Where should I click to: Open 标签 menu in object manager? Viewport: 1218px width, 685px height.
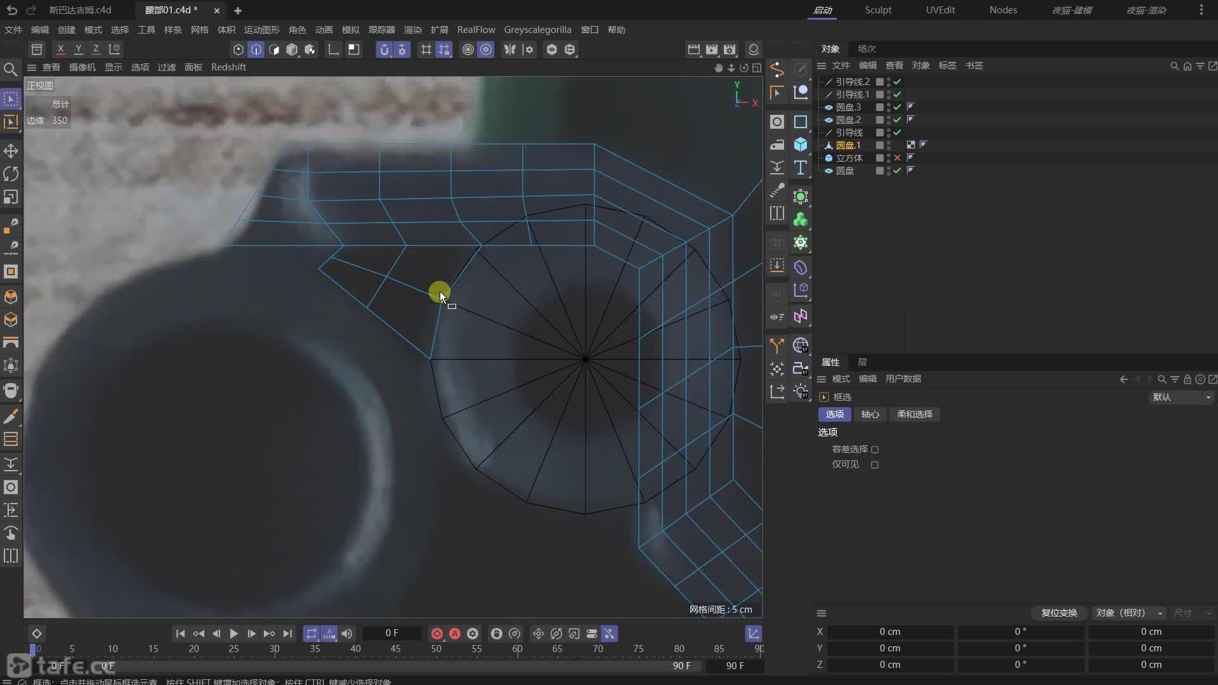tap(947, 65)
